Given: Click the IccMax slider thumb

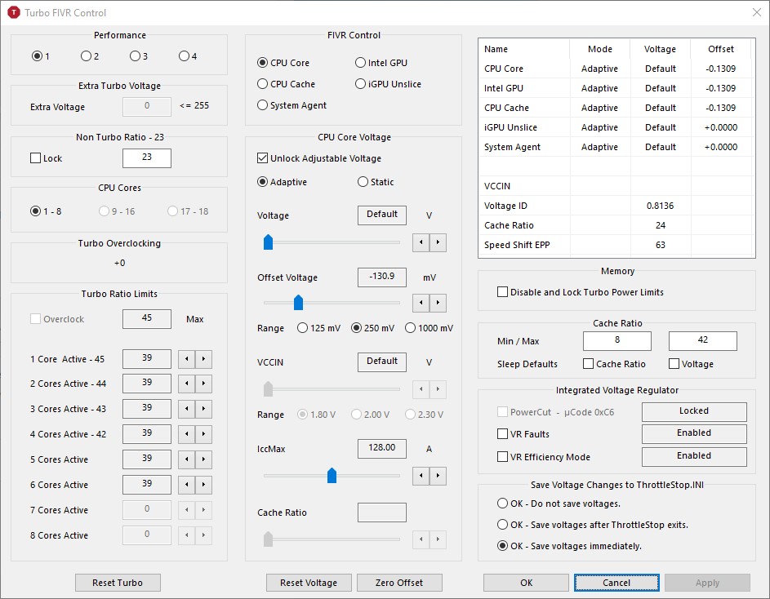Looking at the screenshot, I should pyautogui.click(x=332, y=475).
